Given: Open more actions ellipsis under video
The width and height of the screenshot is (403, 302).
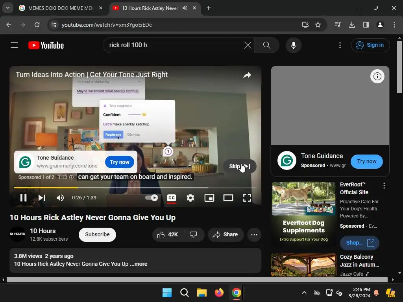Looking at the screenshot, I should coord(254,234).
